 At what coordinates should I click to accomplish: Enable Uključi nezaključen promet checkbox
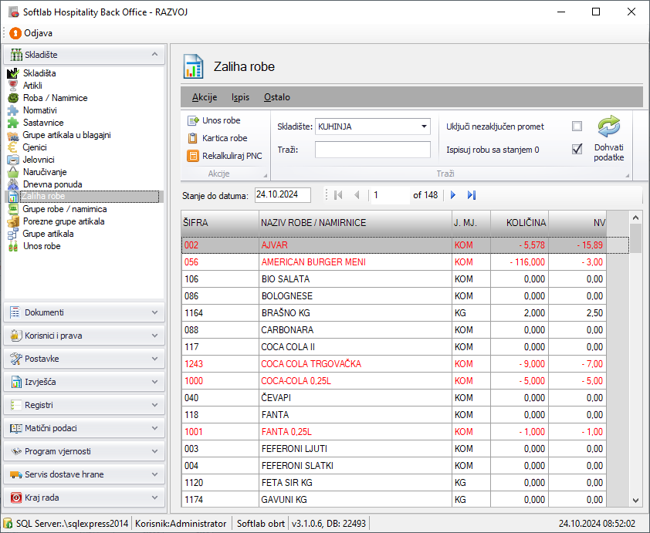coord(577,127)
